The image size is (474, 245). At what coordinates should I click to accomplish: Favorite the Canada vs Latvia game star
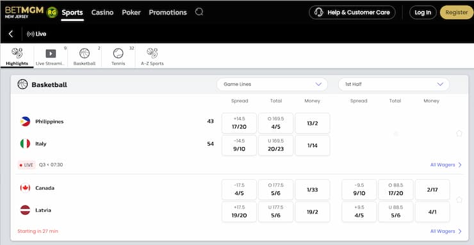pos(459,200)
